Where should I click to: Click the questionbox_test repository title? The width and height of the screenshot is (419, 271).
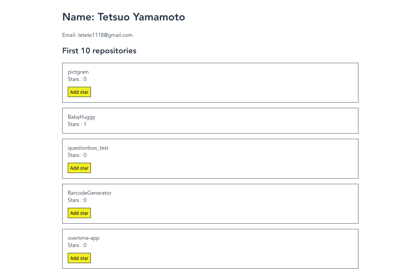coord(88,148)
